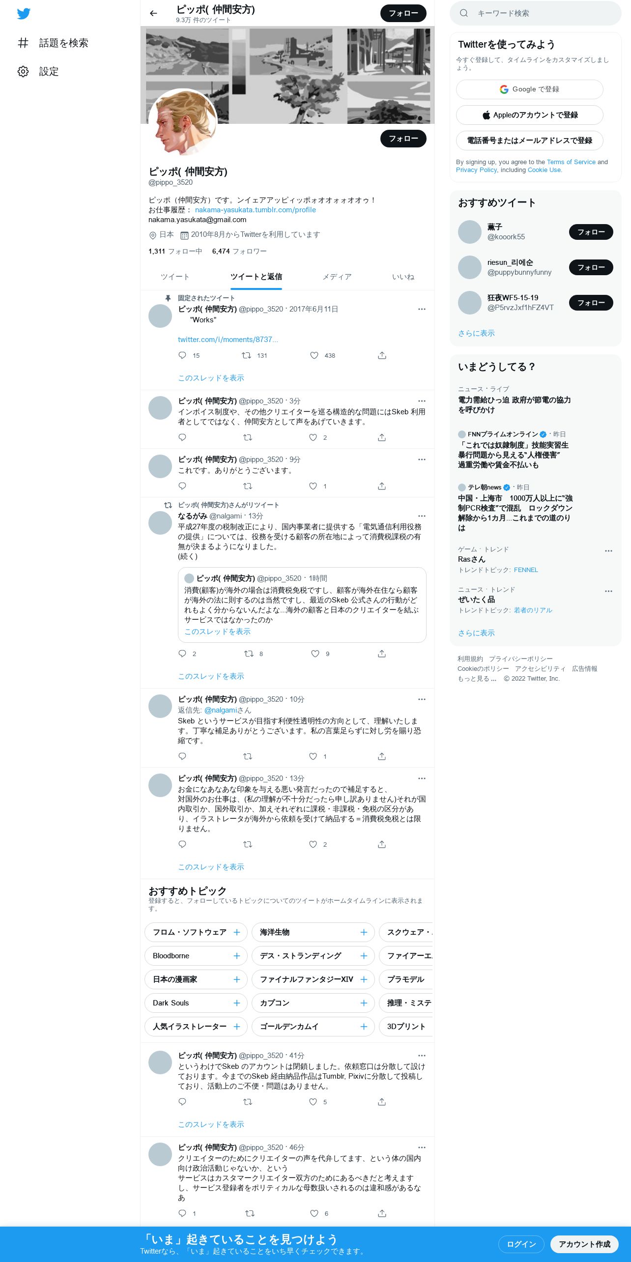Click header フォロー button beside profile name
The width and height of the screenshot is (631, 1262).
(403, 13)
